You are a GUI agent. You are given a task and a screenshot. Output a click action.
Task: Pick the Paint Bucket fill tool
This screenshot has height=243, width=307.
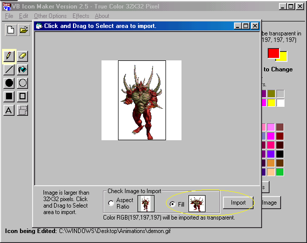coord(22,70)
